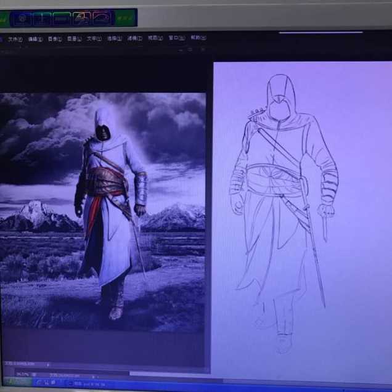Click the Altair reference photo document
Viewport: 392px width, 392px height.
pyautogui.click(x=103, y=212)
